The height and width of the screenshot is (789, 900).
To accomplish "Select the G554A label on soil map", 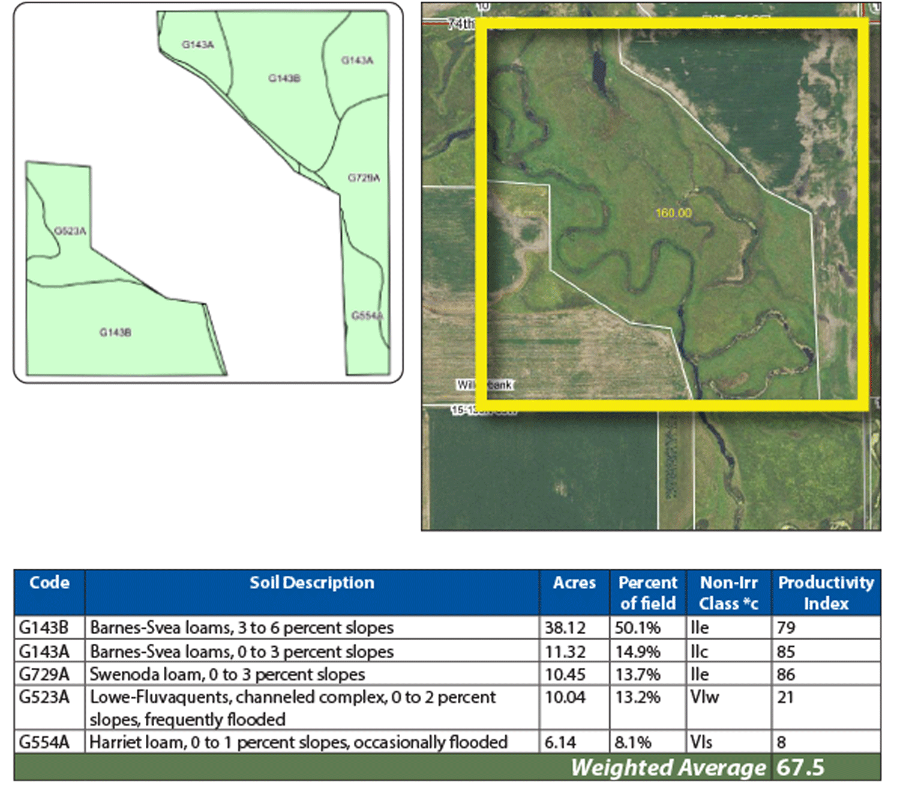I will (x=367, y=316).
